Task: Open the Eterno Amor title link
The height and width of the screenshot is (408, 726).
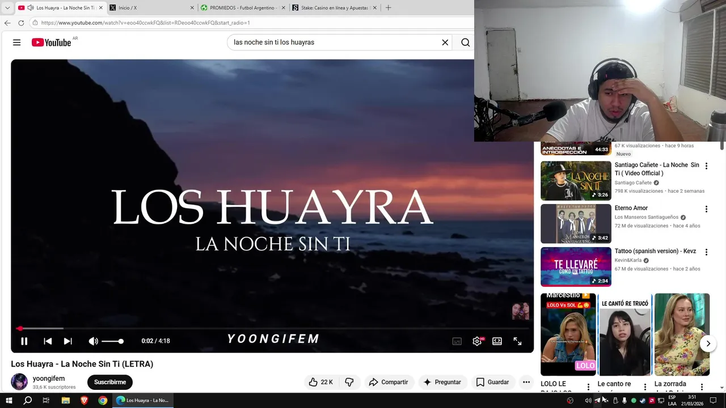Action: coord(631,208)
